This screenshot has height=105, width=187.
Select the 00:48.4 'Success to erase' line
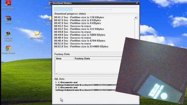tap(73, 38)
